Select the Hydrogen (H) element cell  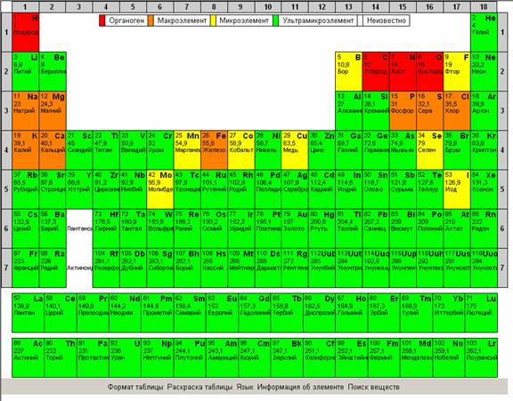point(26,32)
